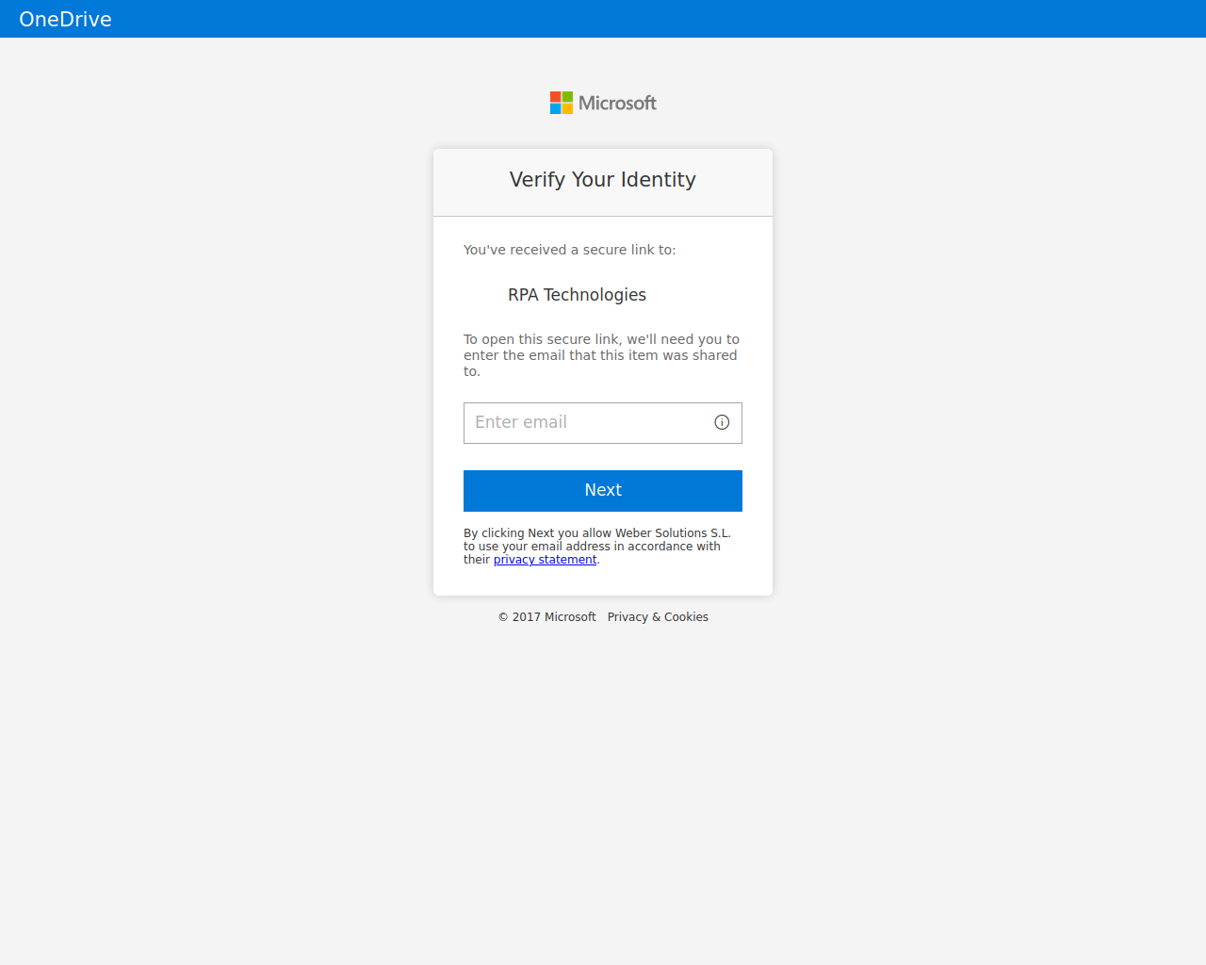
Task: Click the 'By clicking Next you allow' notice
Action: (x=597, y=547)
